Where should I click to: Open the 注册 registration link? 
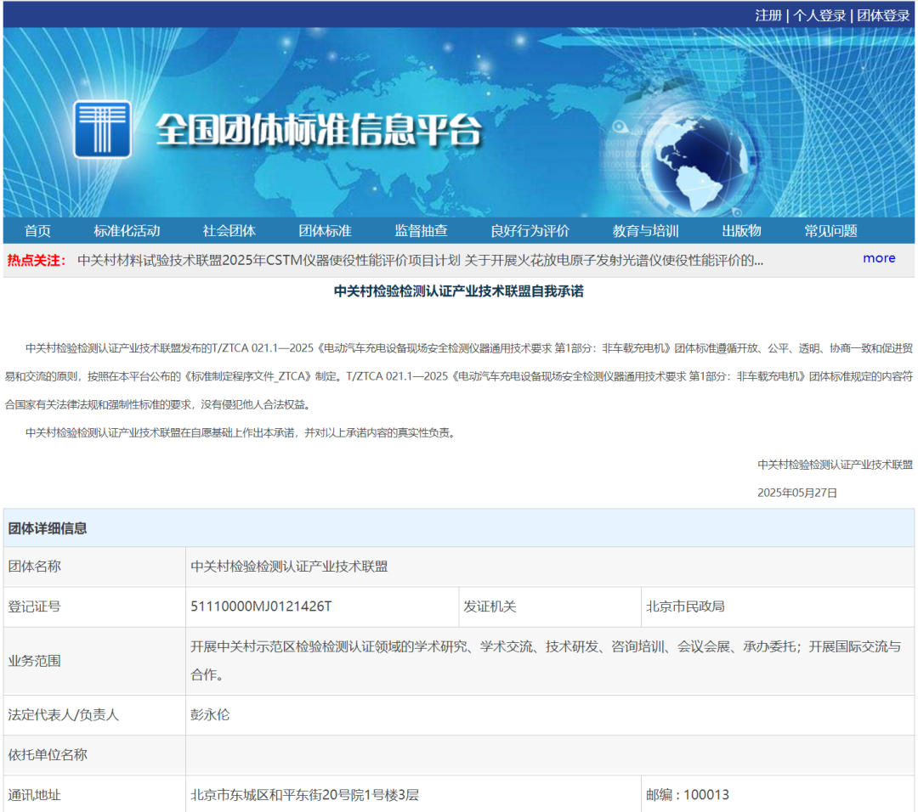point(768,15)
